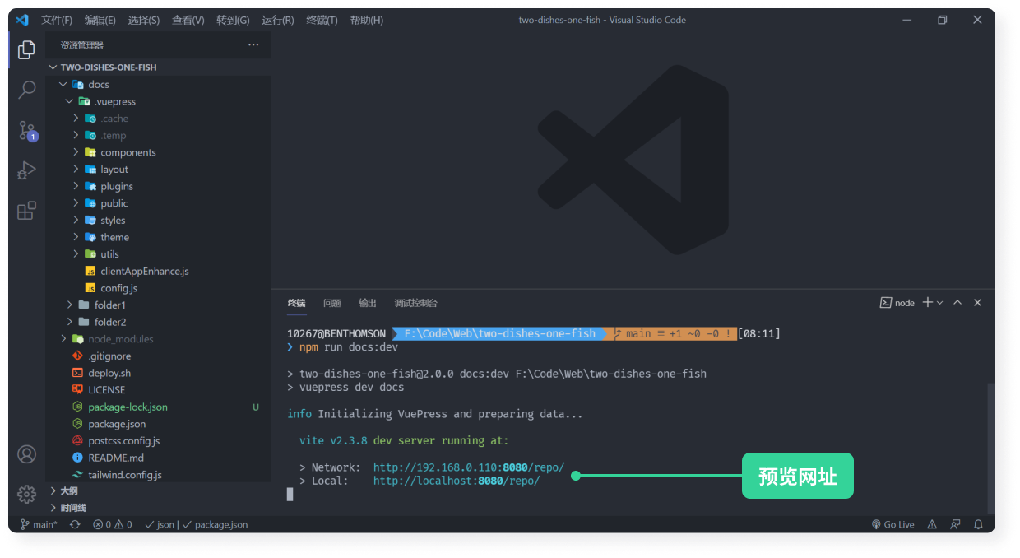Click the VS Code logo in title bar

click(22, 20)
